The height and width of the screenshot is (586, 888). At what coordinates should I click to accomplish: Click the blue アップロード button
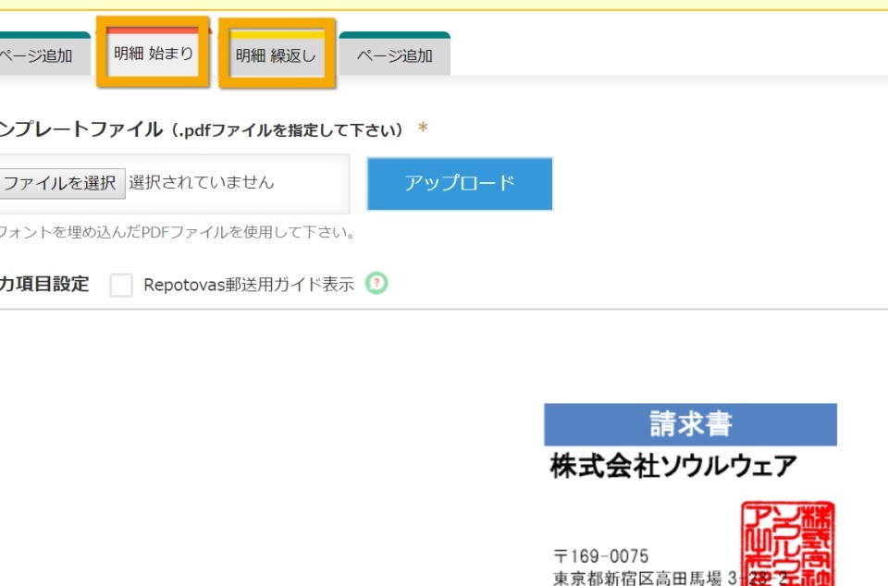pyautogui.click(x=460, y=183)
